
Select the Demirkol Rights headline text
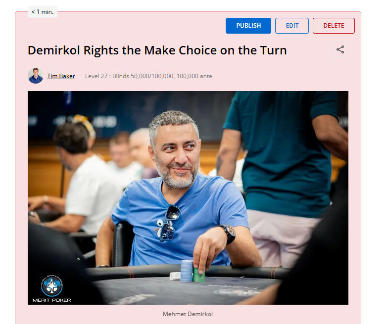click(157, 50)
